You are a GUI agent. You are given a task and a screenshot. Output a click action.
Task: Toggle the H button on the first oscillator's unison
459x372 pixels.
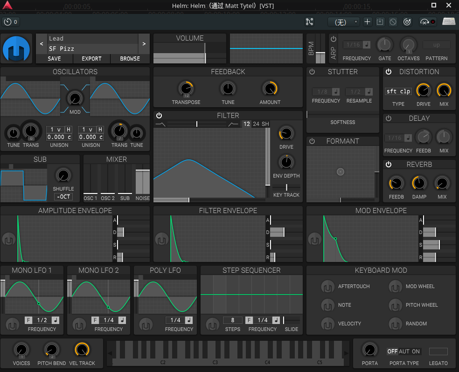click(x=68, y=129)
